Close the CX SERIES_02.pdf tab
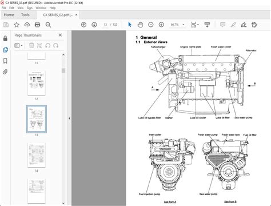271x206 pixels. tap(77, 15)
